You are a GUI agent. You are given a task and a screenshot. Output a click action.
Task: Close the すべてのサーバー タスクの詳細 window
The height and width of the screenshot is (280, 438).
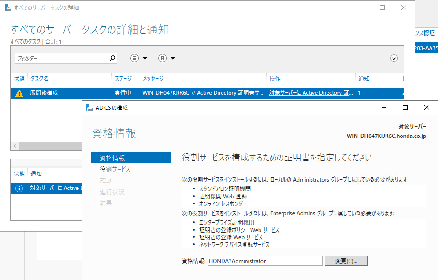[404, 8]
